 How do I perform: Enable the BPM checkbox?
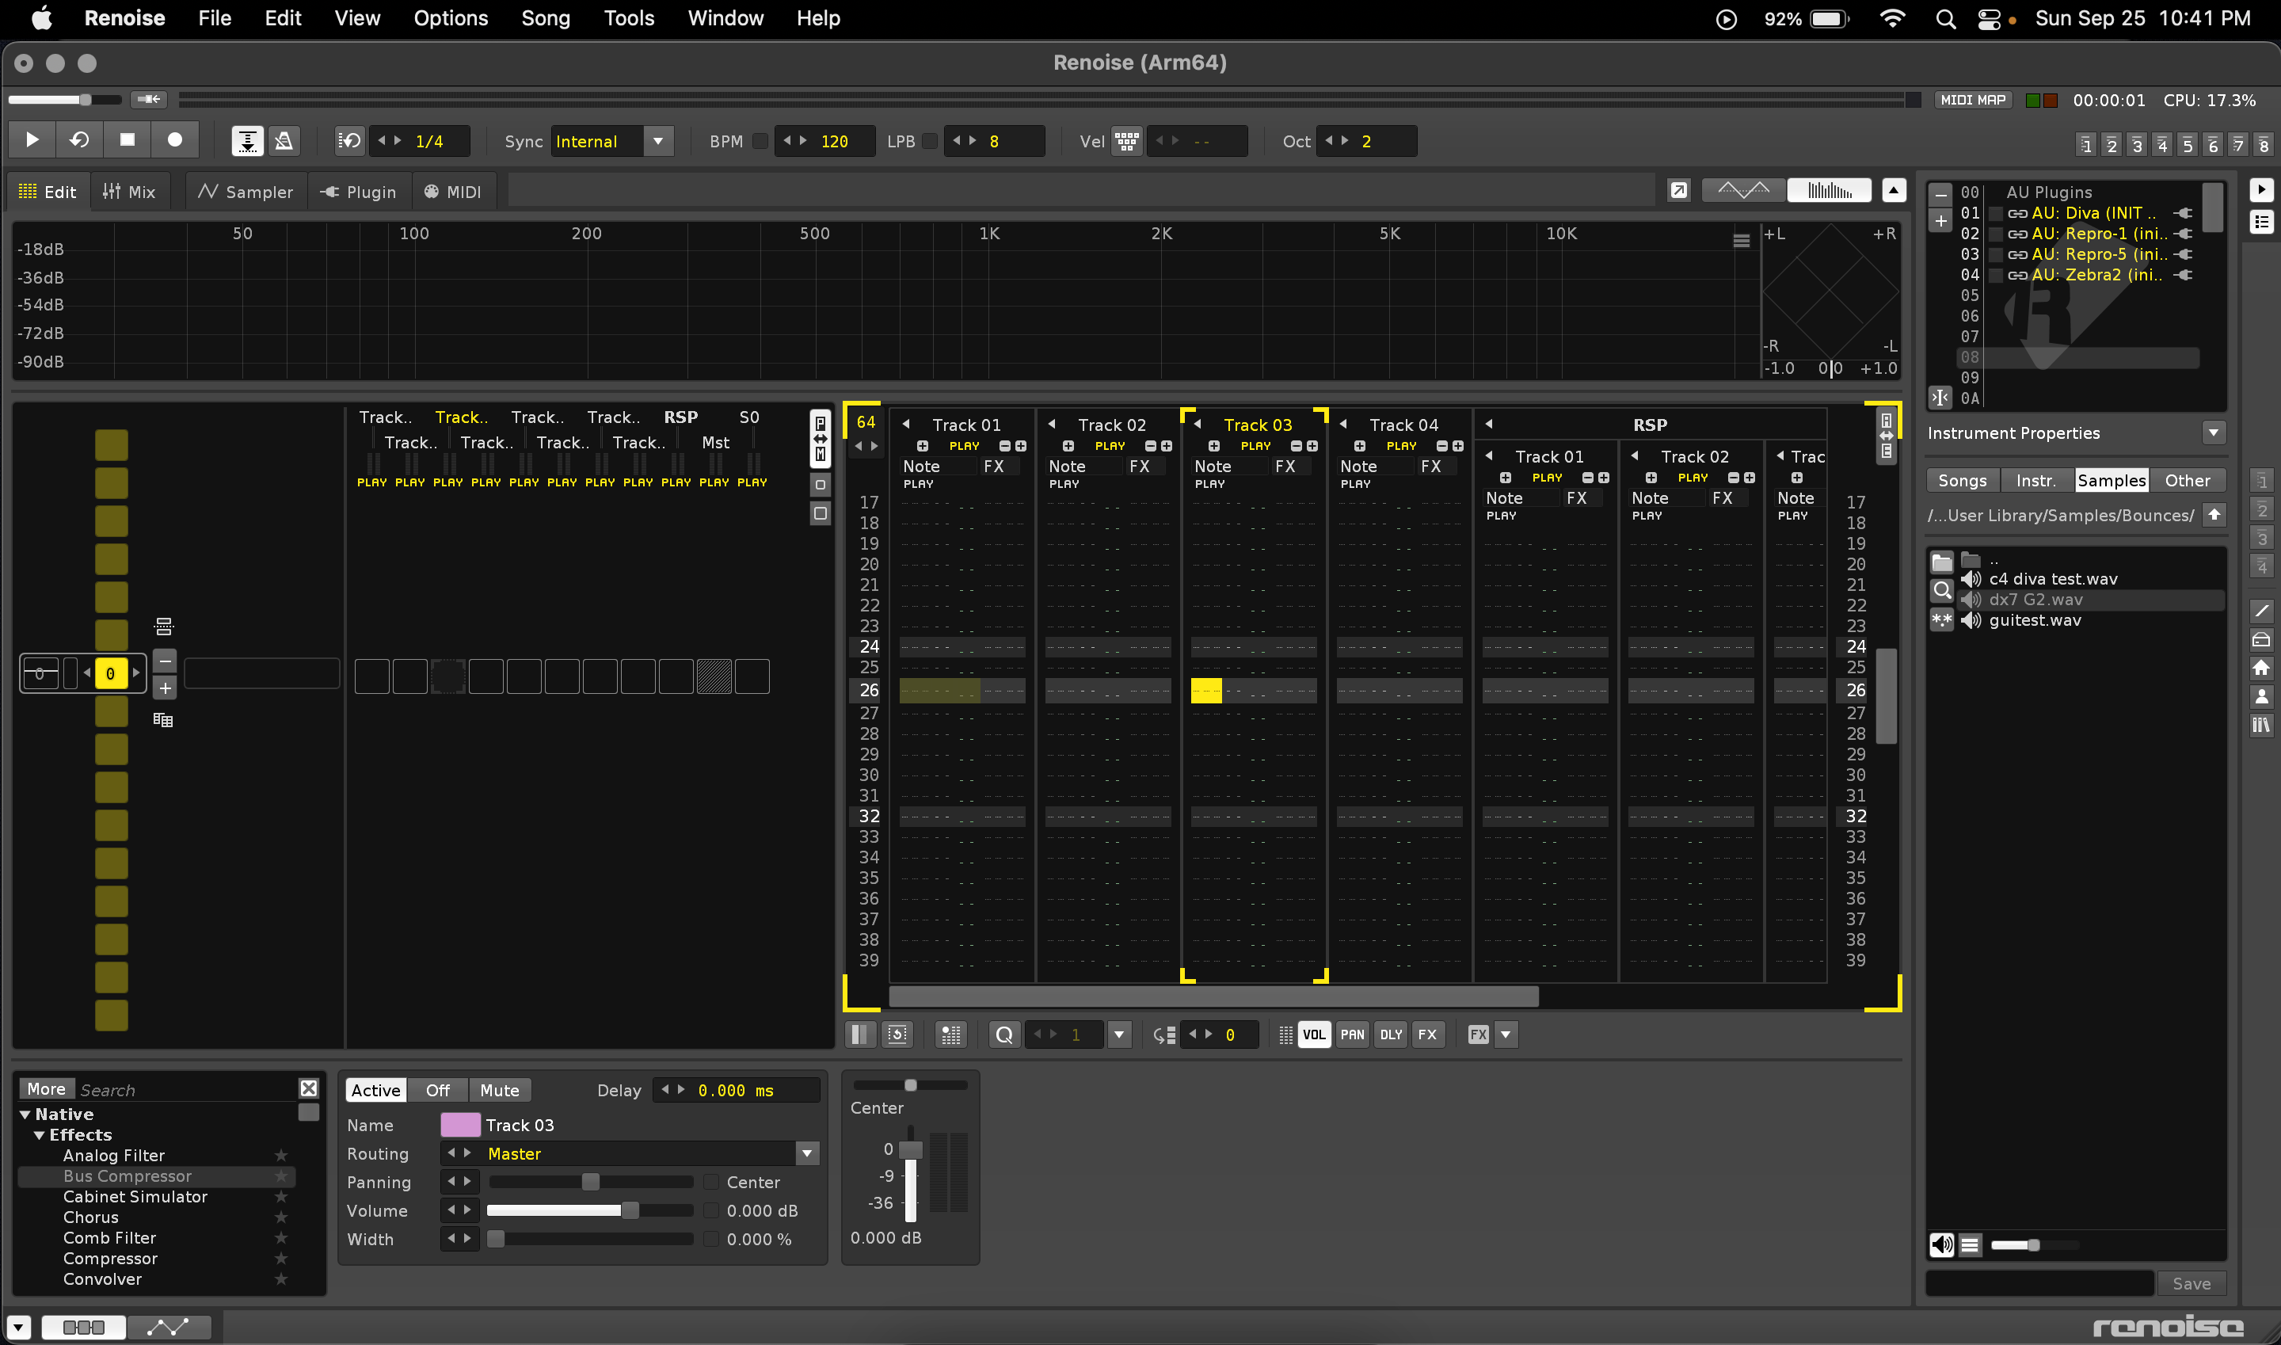click(x=760, y=141)
